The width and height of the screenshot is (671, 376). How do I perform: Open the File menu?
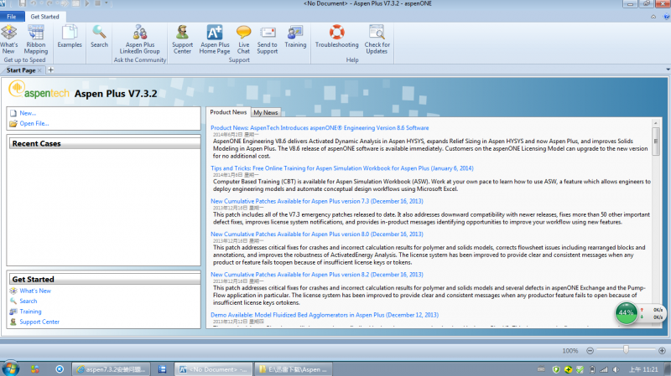click(x=12, y=17)
